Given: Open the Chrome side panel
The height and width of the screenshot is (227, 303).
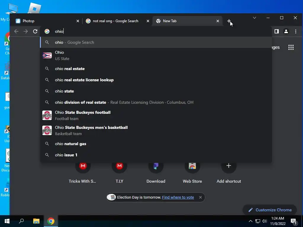Looking at the screenshot, I should click(x=277, y=31).
